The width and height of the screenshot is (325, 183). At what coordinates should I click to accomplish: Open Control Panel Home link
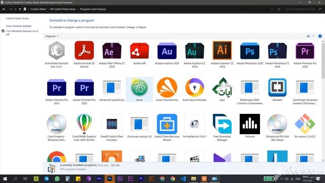[x=17, y=18]
